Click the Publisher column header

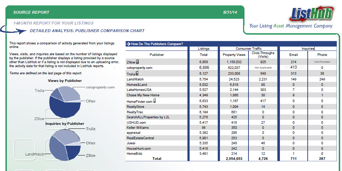156,55
